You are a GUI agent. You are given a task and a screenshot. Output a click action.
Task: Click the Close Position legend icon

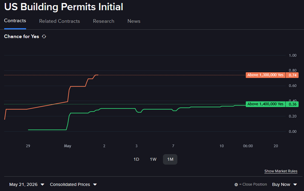(x=236, y=185)
